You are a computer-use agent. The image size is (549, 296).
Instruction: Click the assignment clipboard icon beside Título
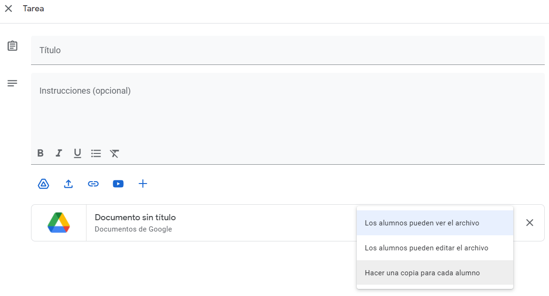[x=13, y=46]
